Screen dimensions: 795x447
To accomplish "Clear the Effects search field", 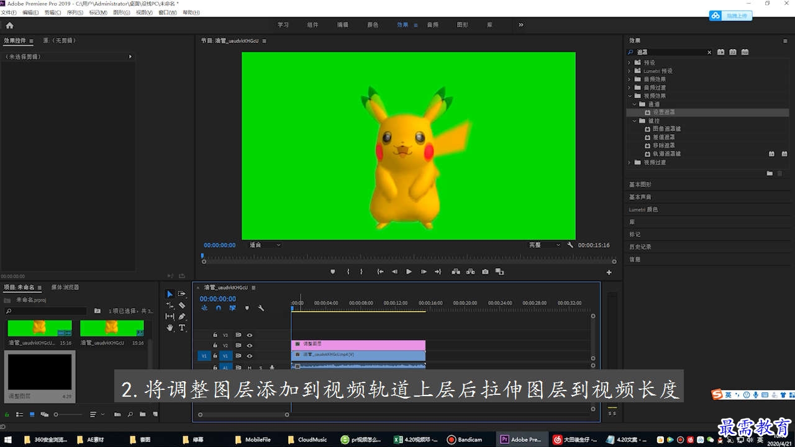I will tap(709, 52).
